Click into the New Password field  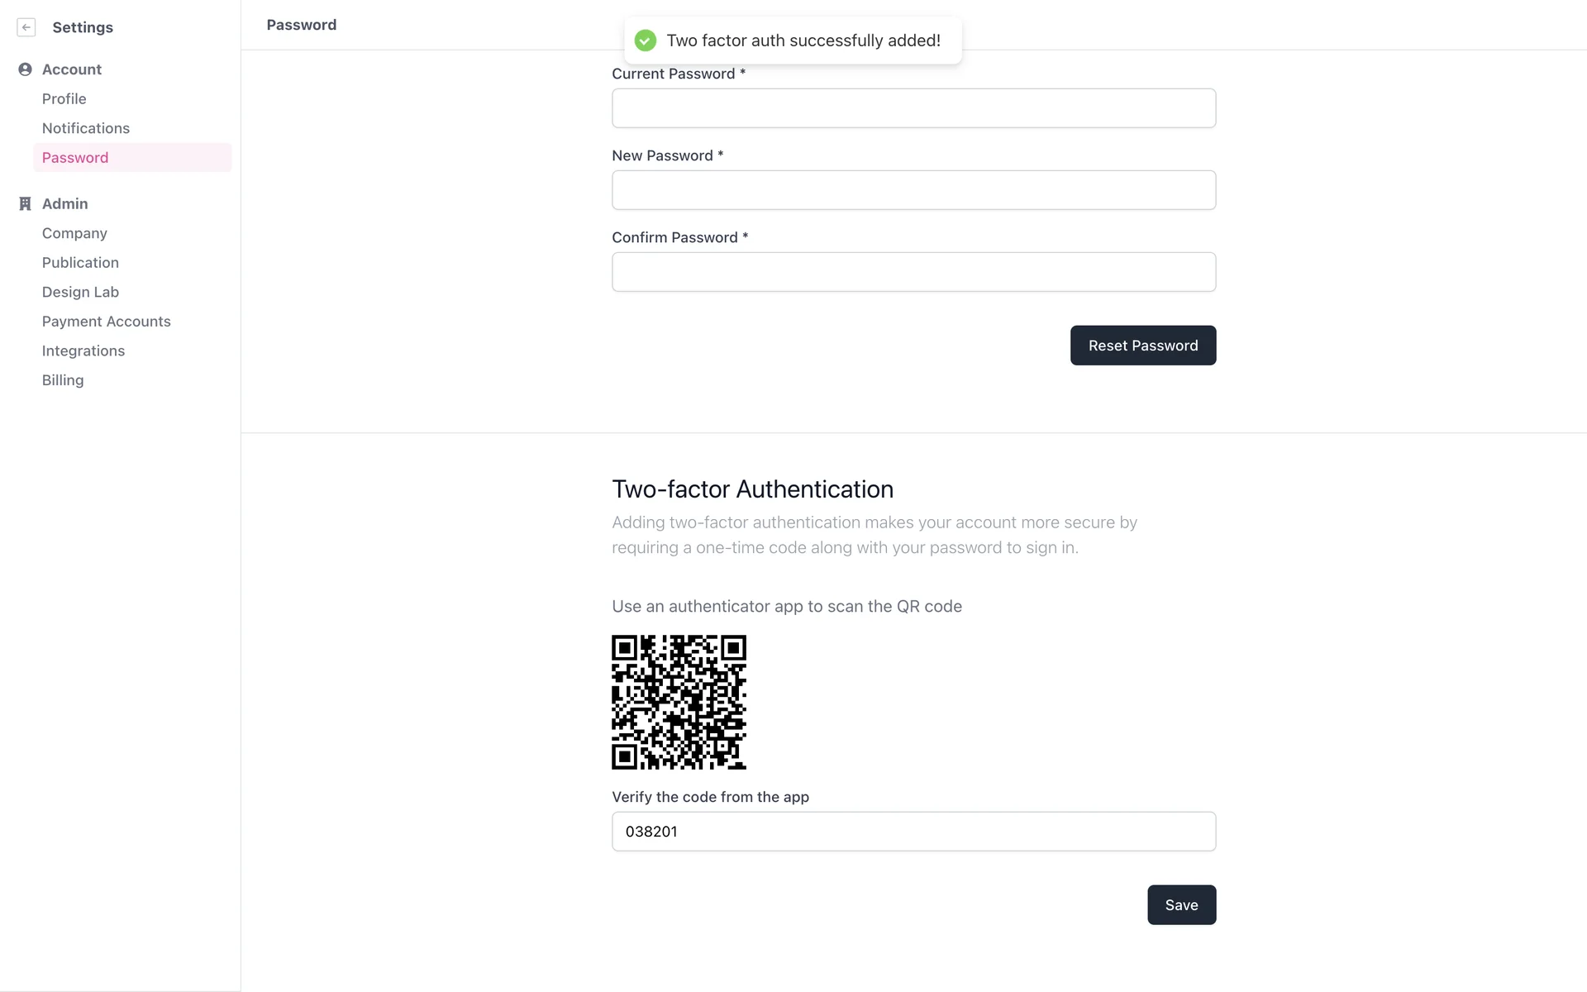click(913, 190)
